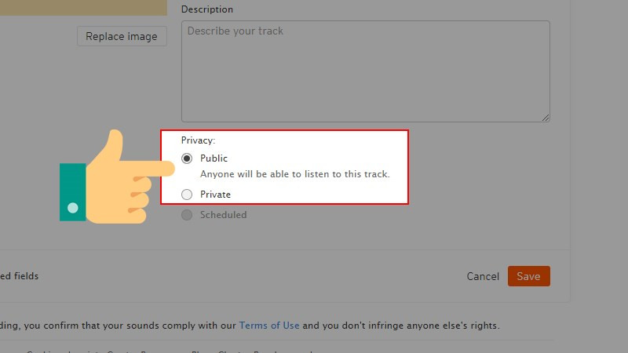Click the teal sleeve of the hand icon
628x353 pixels.
click(x=72, y=192)
